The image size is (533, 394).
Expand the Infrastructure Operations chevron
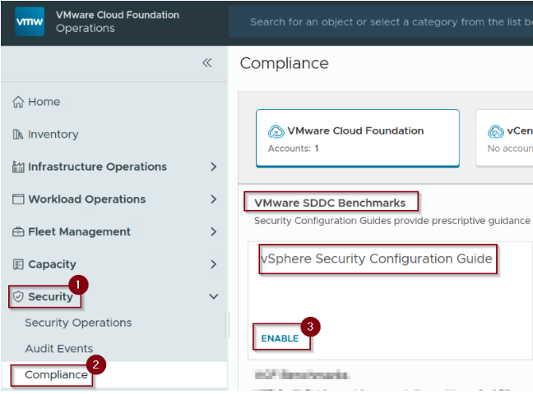214,167
